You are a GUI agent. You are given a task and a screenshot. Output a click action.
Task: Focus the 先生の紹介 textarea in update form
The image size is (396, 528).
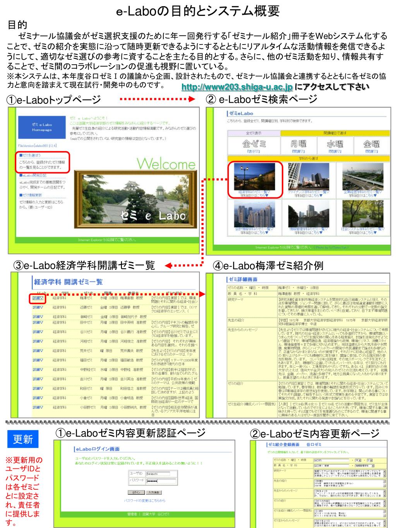point(350,484)
